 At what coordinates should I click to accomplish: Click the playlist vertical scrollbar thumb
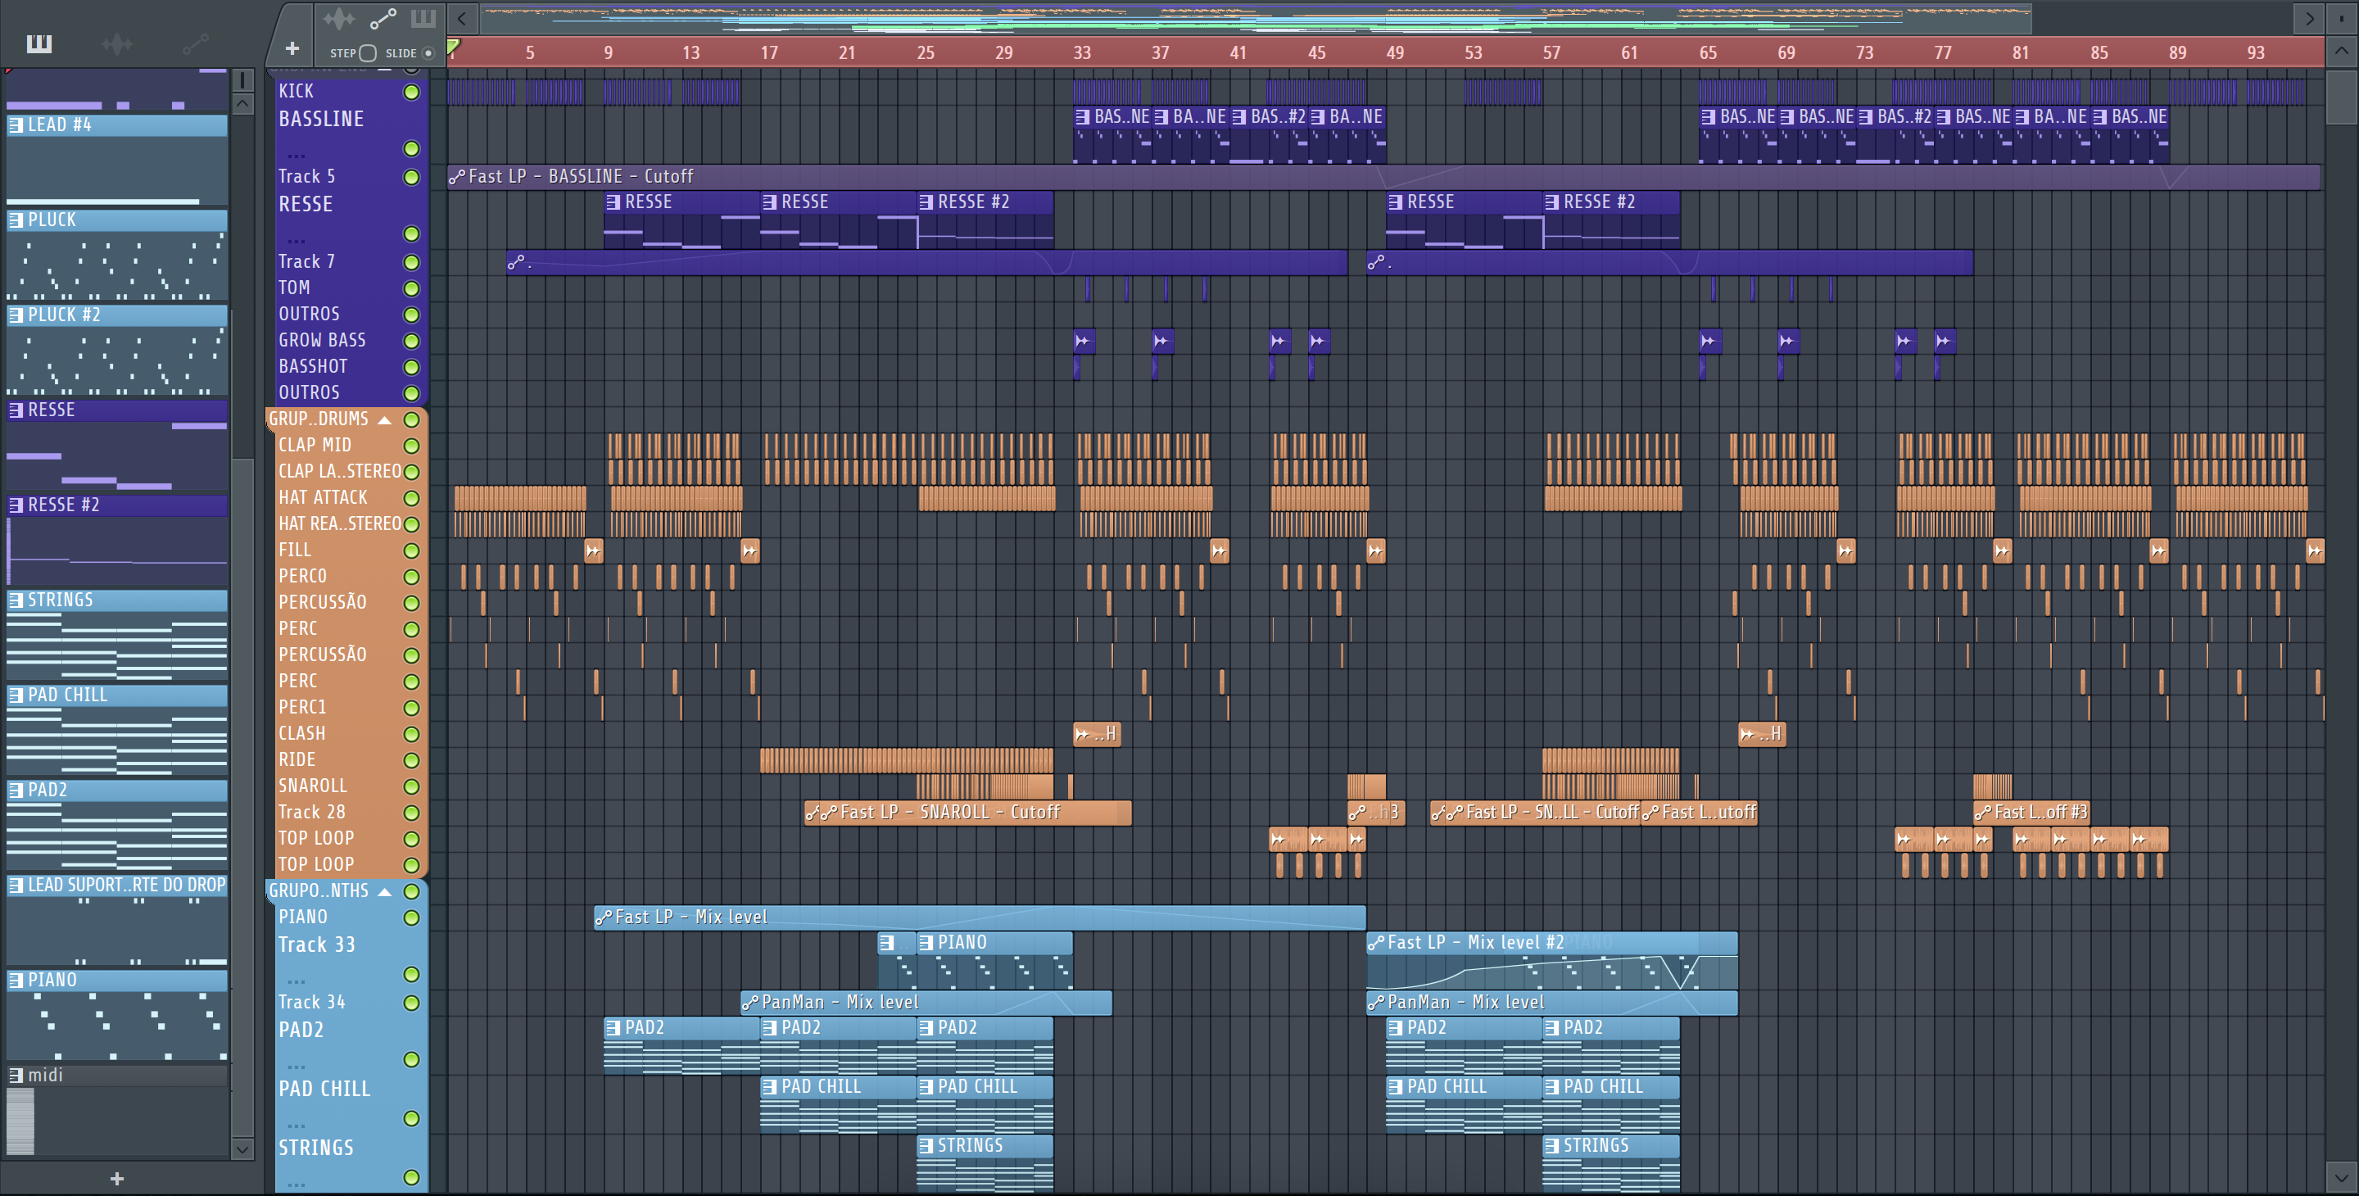pyautogui.click(x=2341, y=97)
